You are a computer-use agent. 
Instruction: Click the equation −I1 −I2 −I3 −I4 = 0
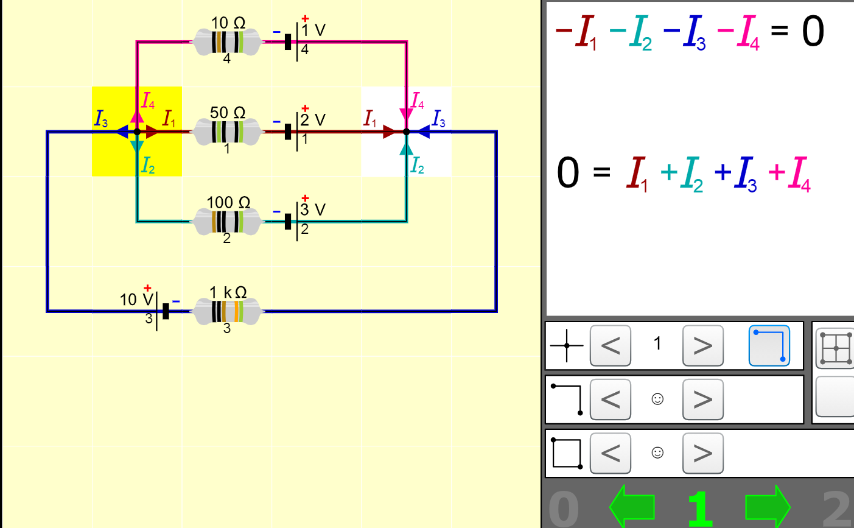coord(690,32)
